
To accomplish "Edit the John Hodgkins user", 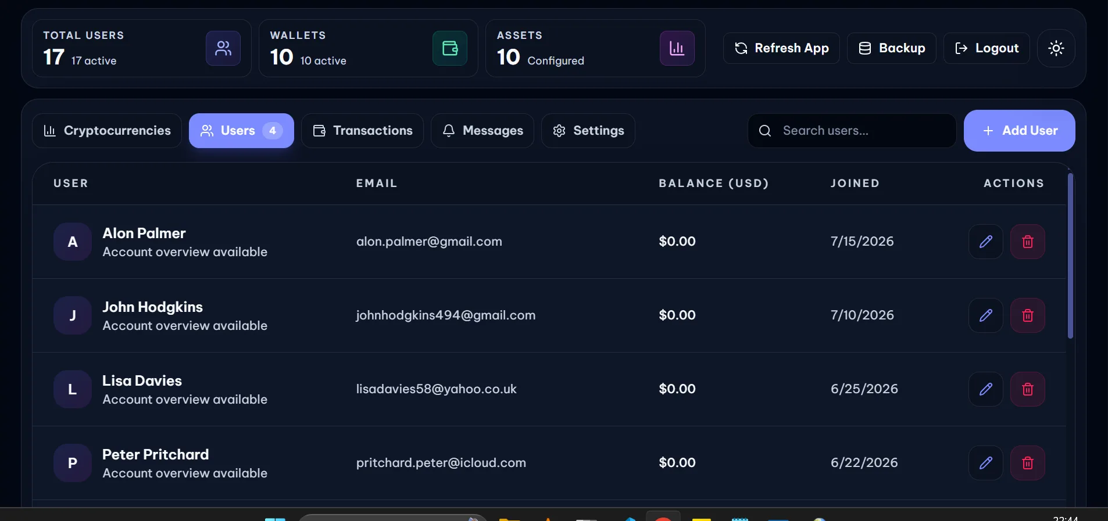I will tap(986, 315).
